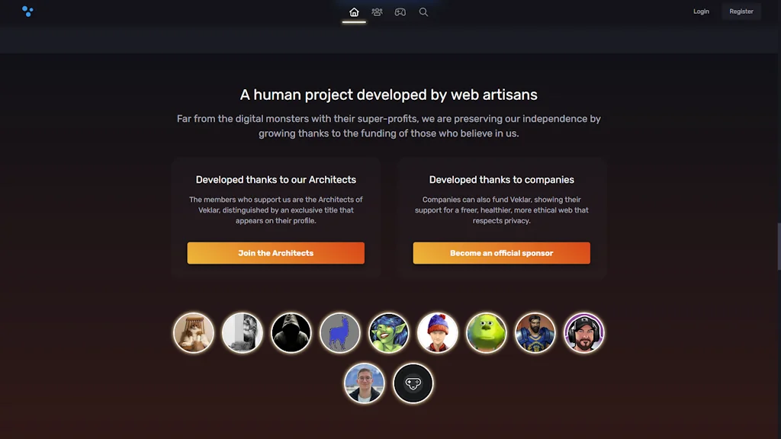Open the man with glasses avatar
781x439 pixels.
[x=364, y=383]
